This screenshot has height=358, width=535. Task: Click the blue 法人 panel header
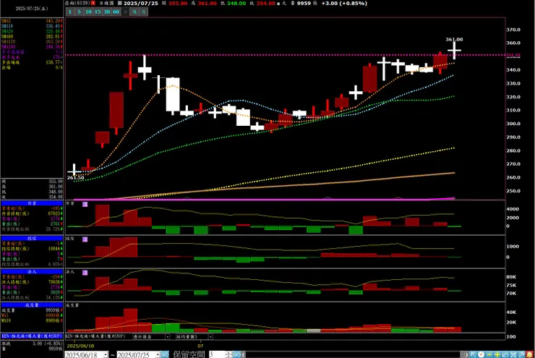tap(32, 272)
